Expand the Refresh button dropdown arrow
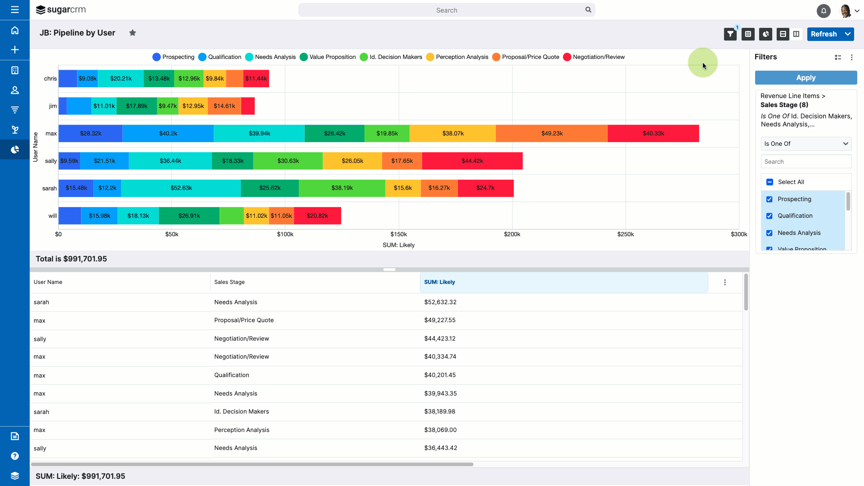Screen dimensions: 864x486 tap(848, 34)
